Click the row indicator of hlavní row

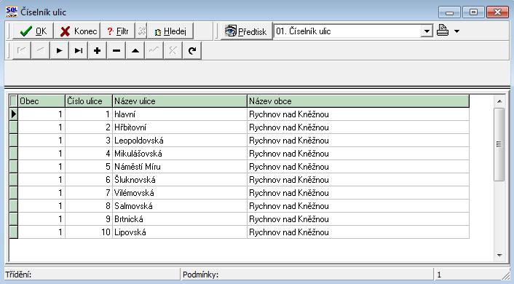[x=13, y=114]
